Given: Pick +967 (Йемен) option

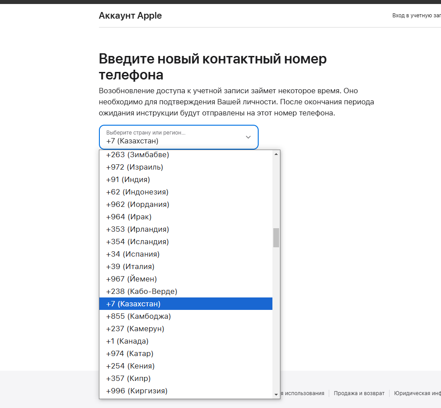Looking at the screenshot, I should [185, 279].
